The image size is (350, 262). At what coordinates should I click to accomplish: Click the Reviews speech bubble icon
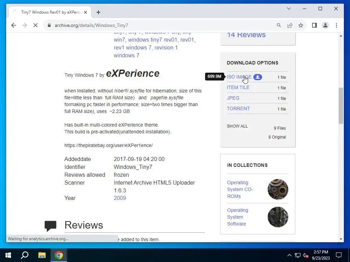[51, 226]
